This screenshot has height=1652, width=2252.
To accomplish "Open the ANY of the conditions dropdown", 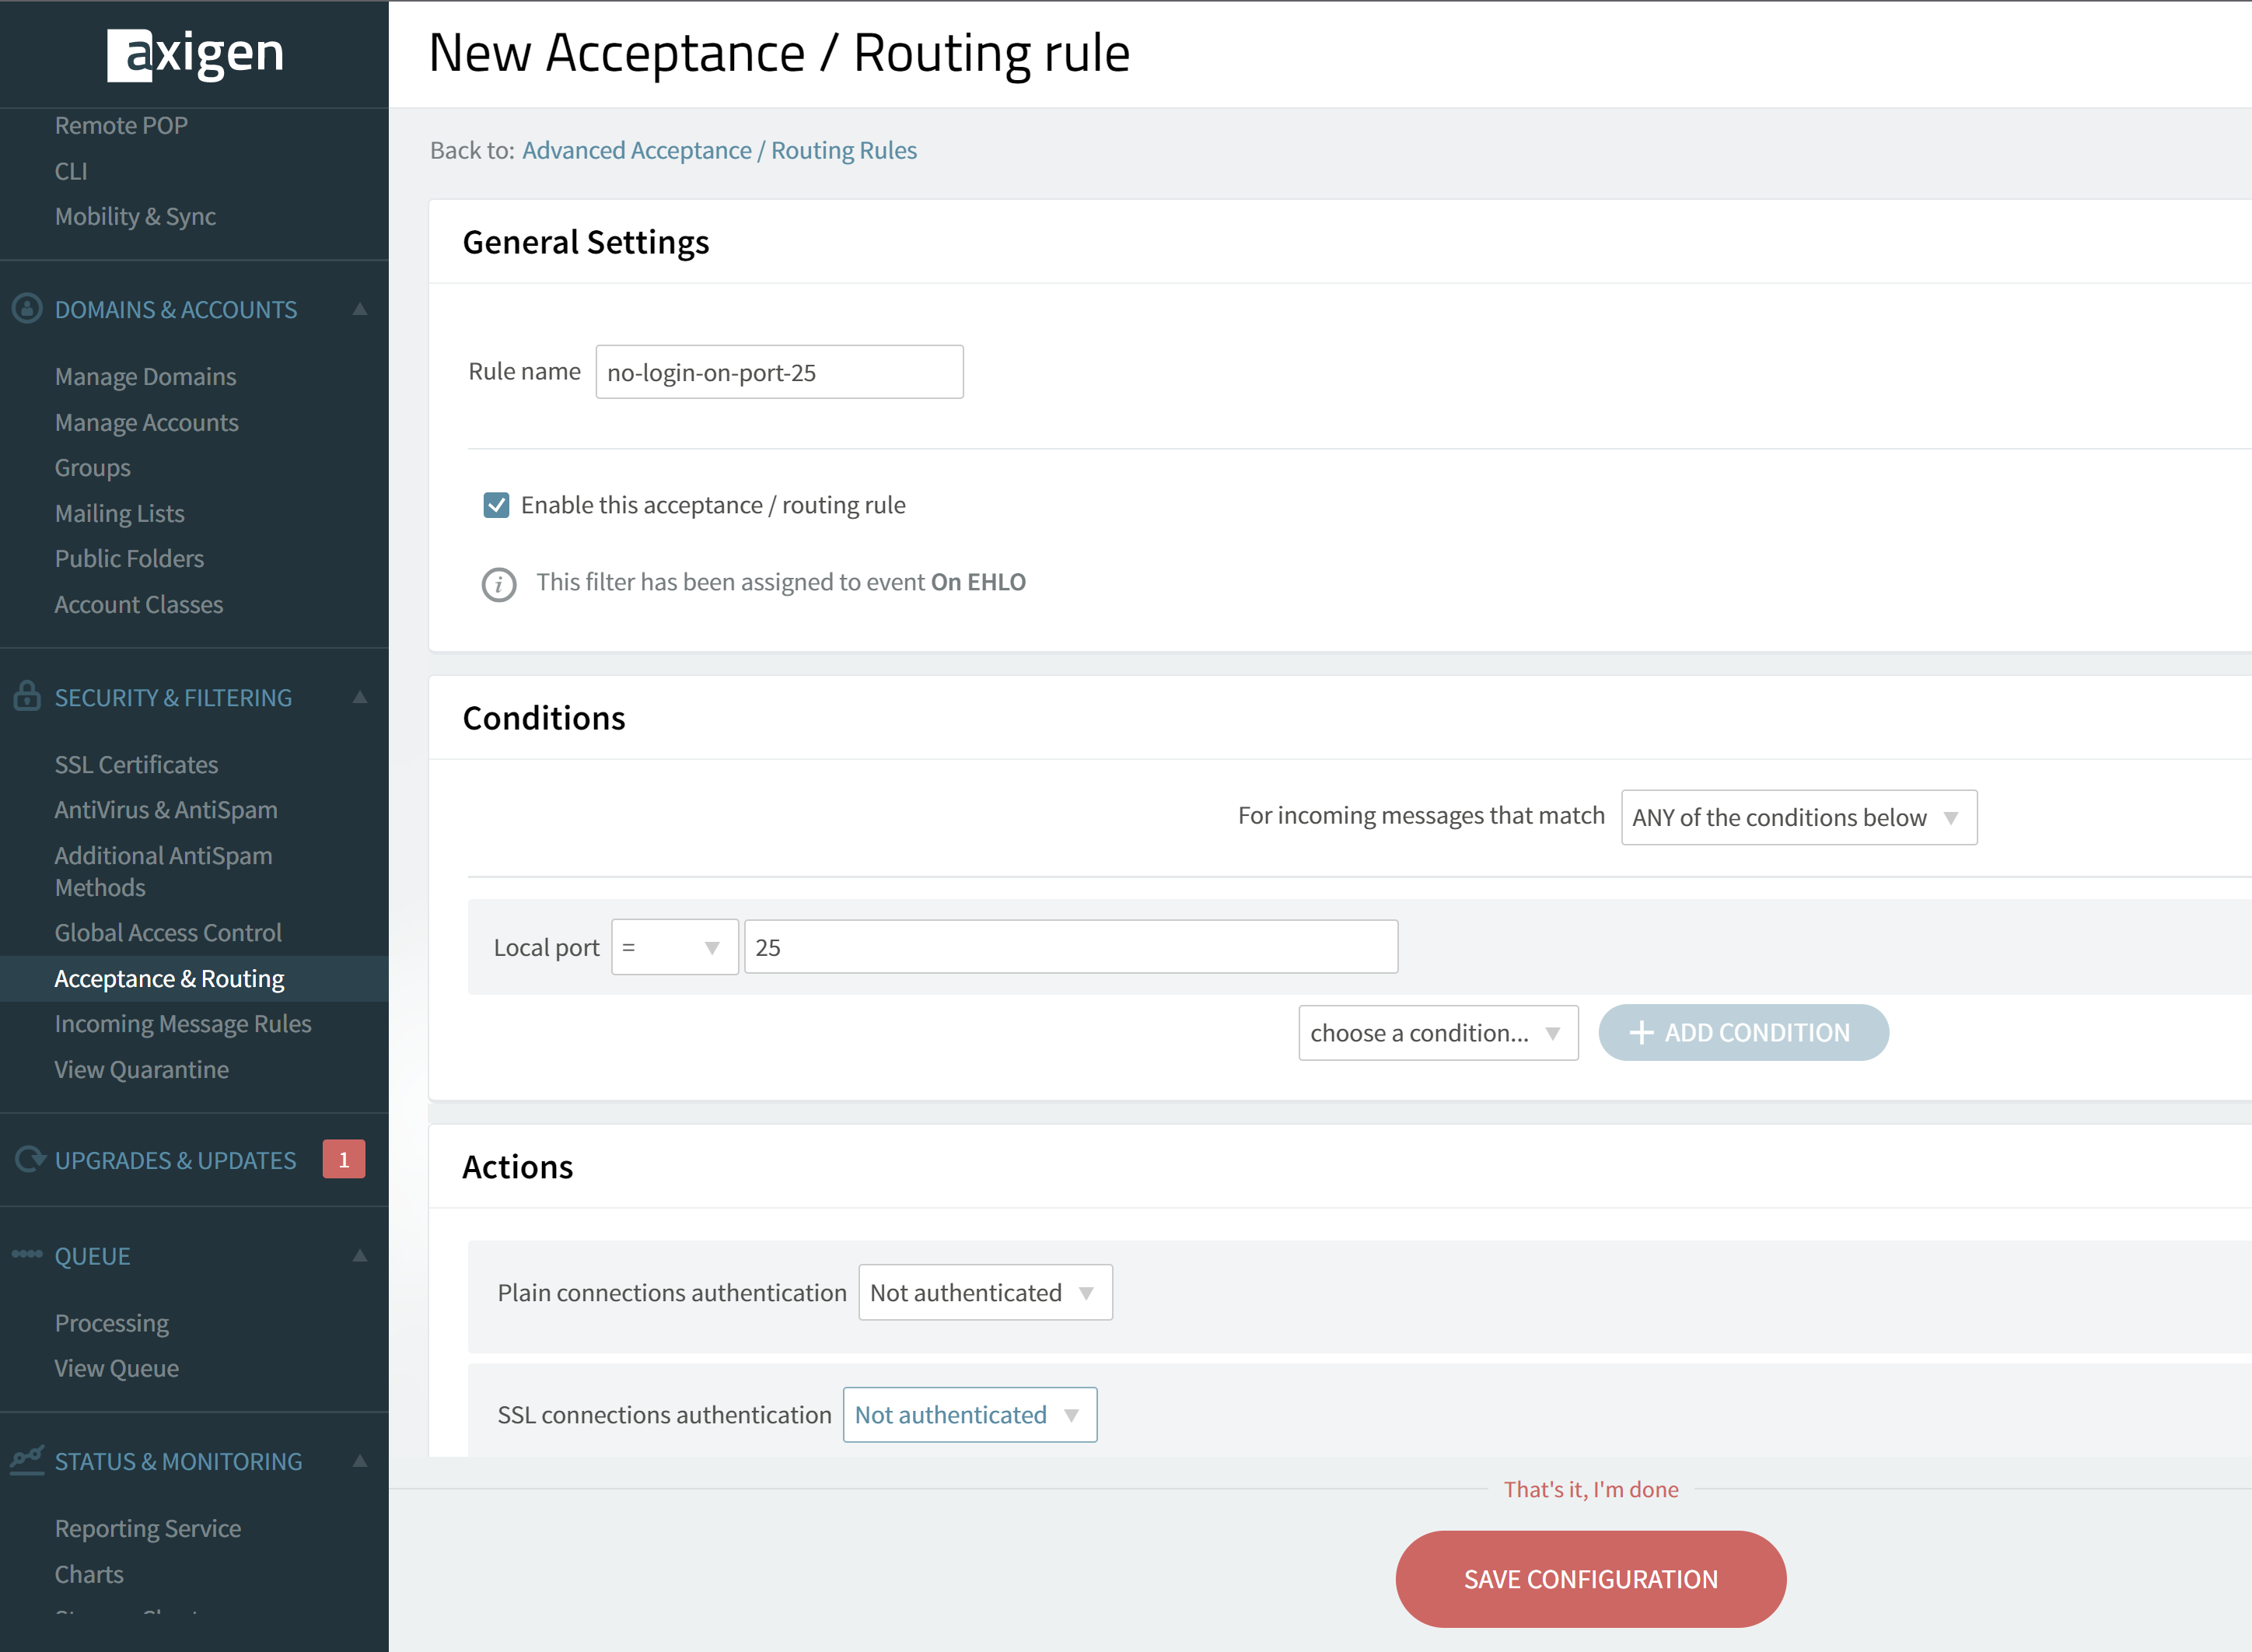I will point(1798,817).
